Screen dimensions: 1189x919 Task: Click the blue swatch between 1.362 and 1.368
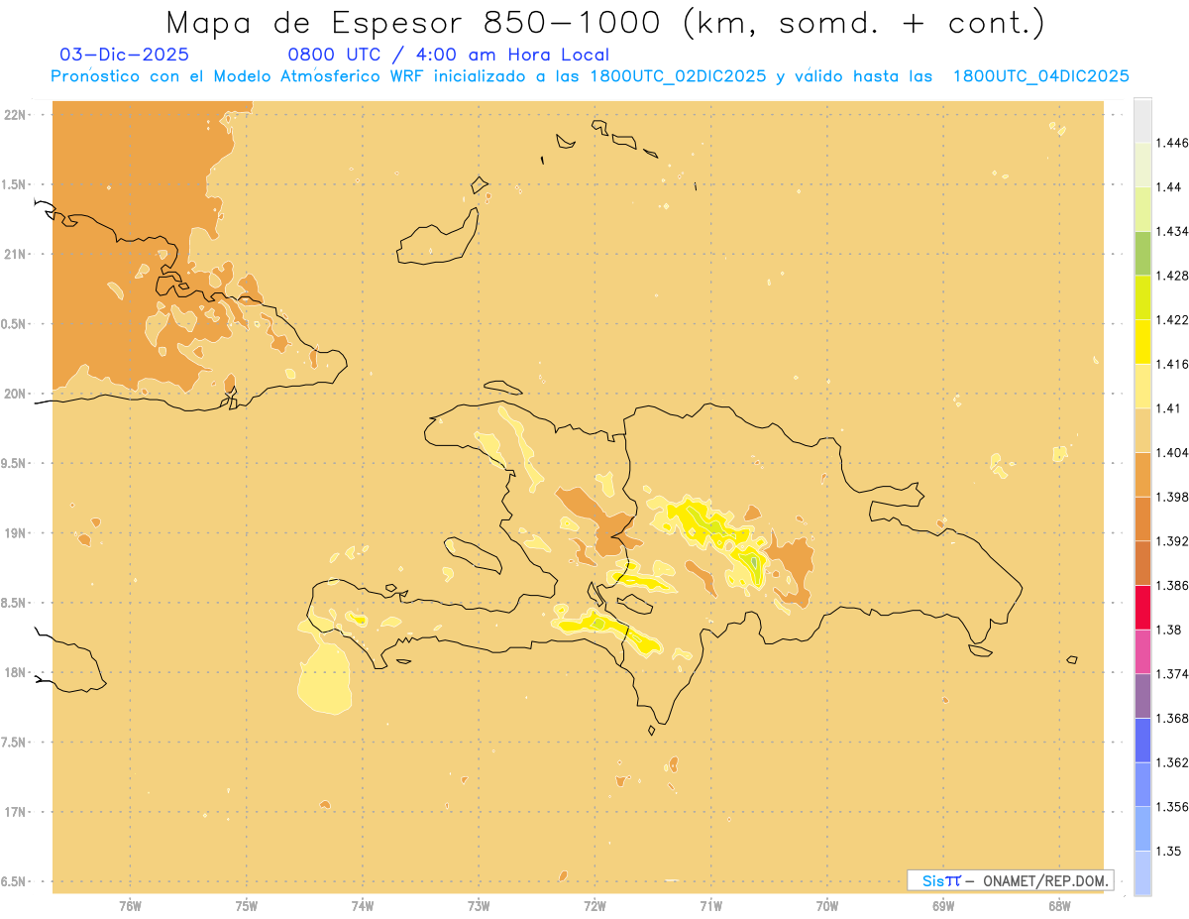click(1142, 741)
